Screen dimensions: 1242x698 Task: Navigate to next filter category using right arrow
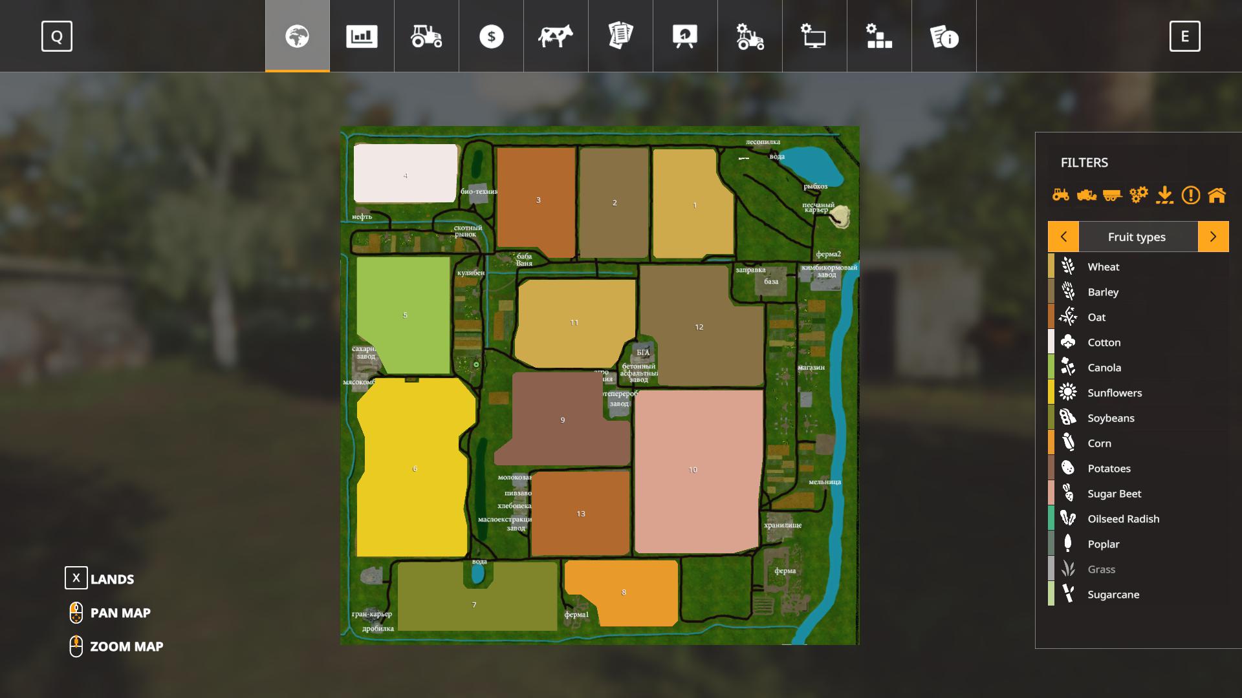click(1213, 236)
